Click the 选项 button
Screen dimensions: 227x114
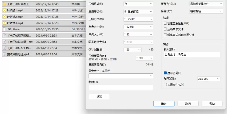[99, 96]
